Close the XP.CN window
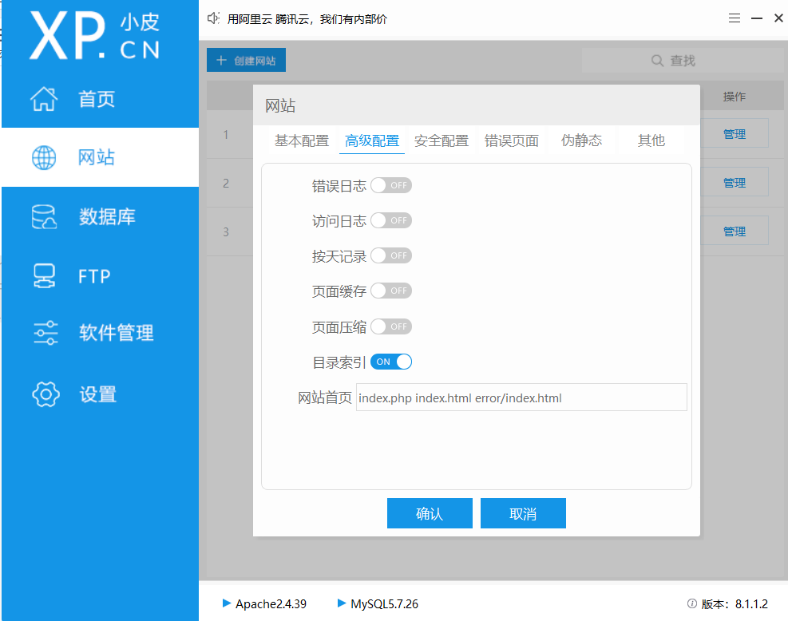The width and height of the screenshot is (788, 621). pyautogui.click(x=778, y=18)
